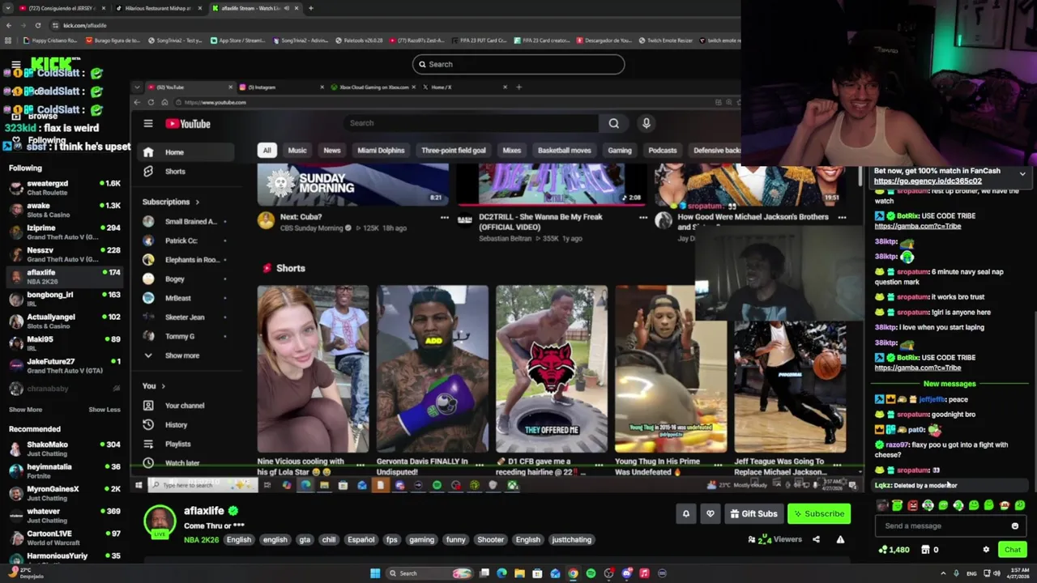The width and height of the screenshot is (1037, 583).
Task: Select the 'Gaming' YouTube filter chip
Action: (x=620, y=151)
